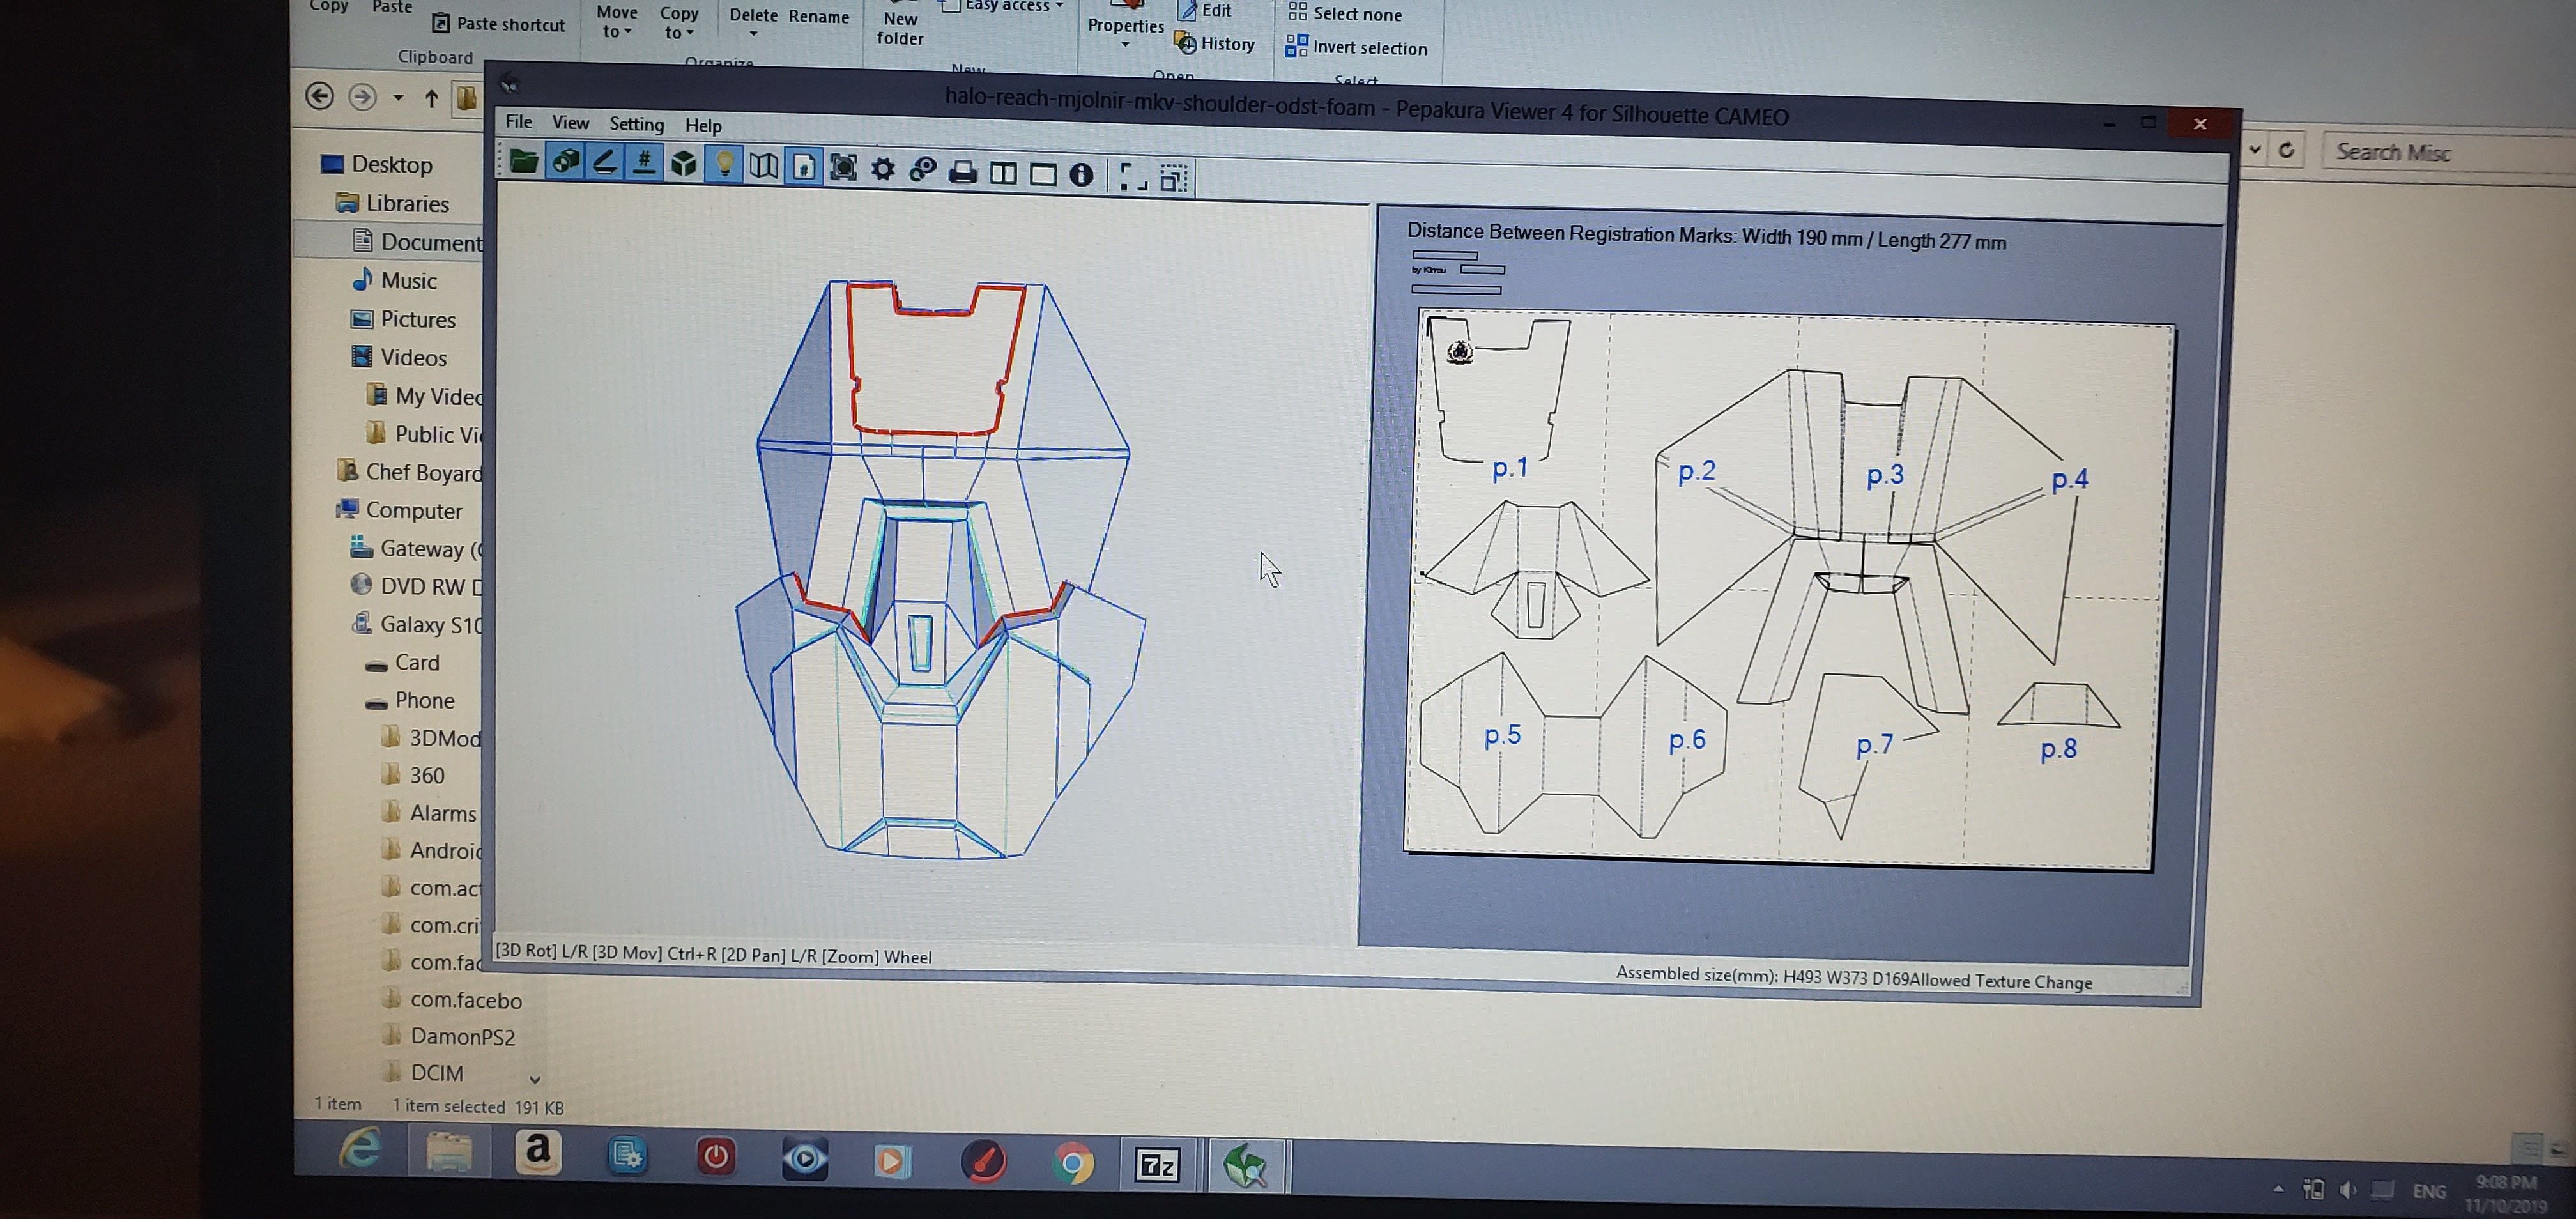The height and width of the screenshot is (1219, 2576).
Task: Open 7-Zip from the taskbar
Action: pyautogui.click(x=1157, y=1165)
